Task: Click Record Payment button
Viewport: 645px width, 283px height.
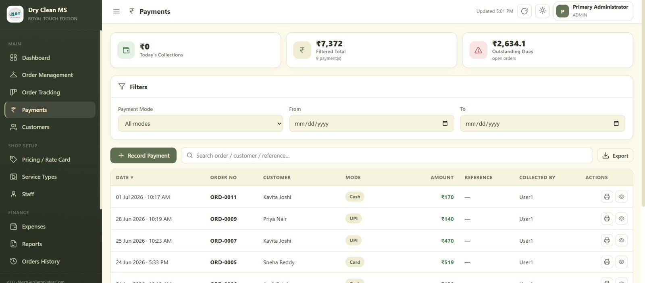Action: point(144,156)
